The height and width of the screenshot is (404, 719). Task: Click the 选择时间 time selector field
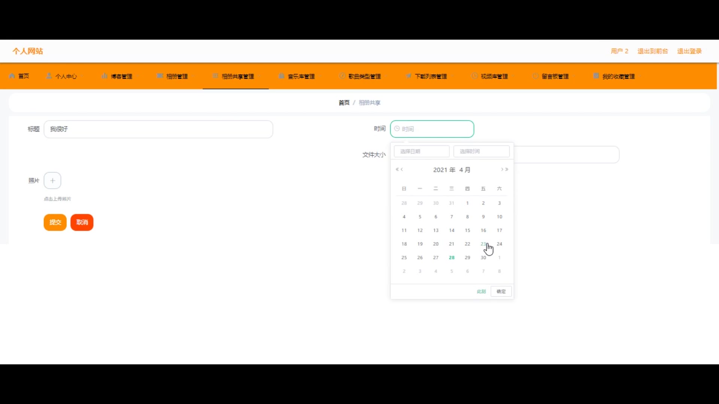tap(481, 151)
